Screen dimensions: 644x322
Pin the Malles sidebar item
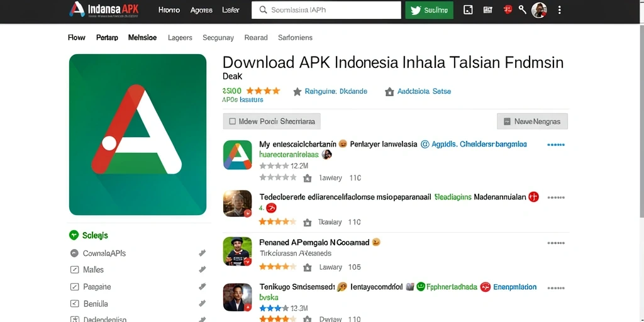pos(202,270)
